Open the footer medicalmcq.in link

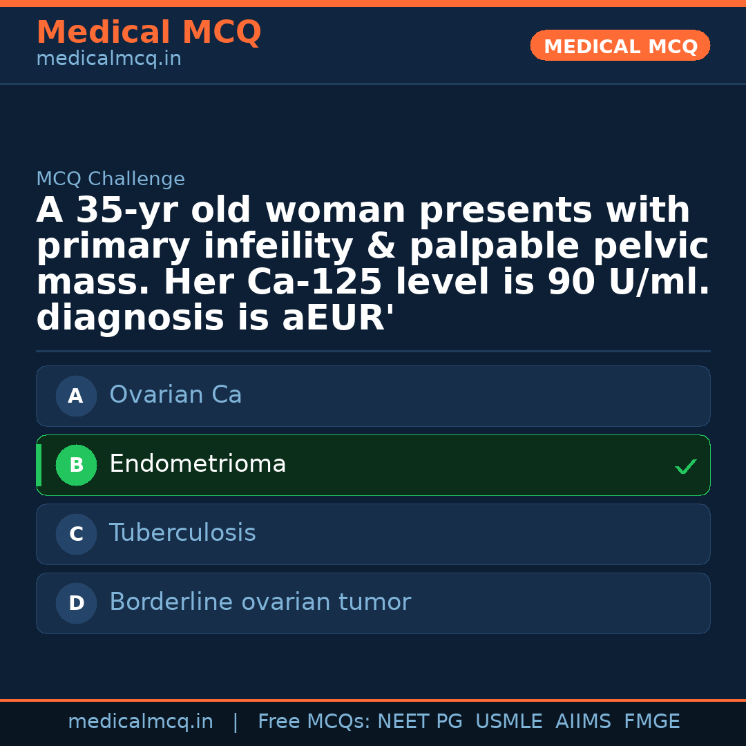(140, 722)
